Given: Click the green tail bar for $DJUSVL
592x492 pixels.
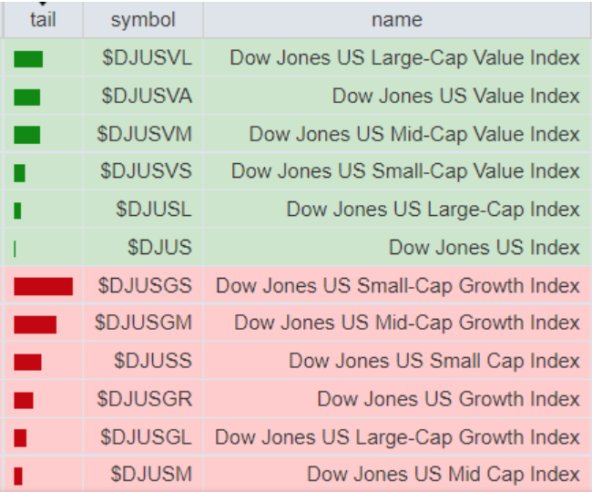Looking at the screenshot, I should [x=28, y=59].
